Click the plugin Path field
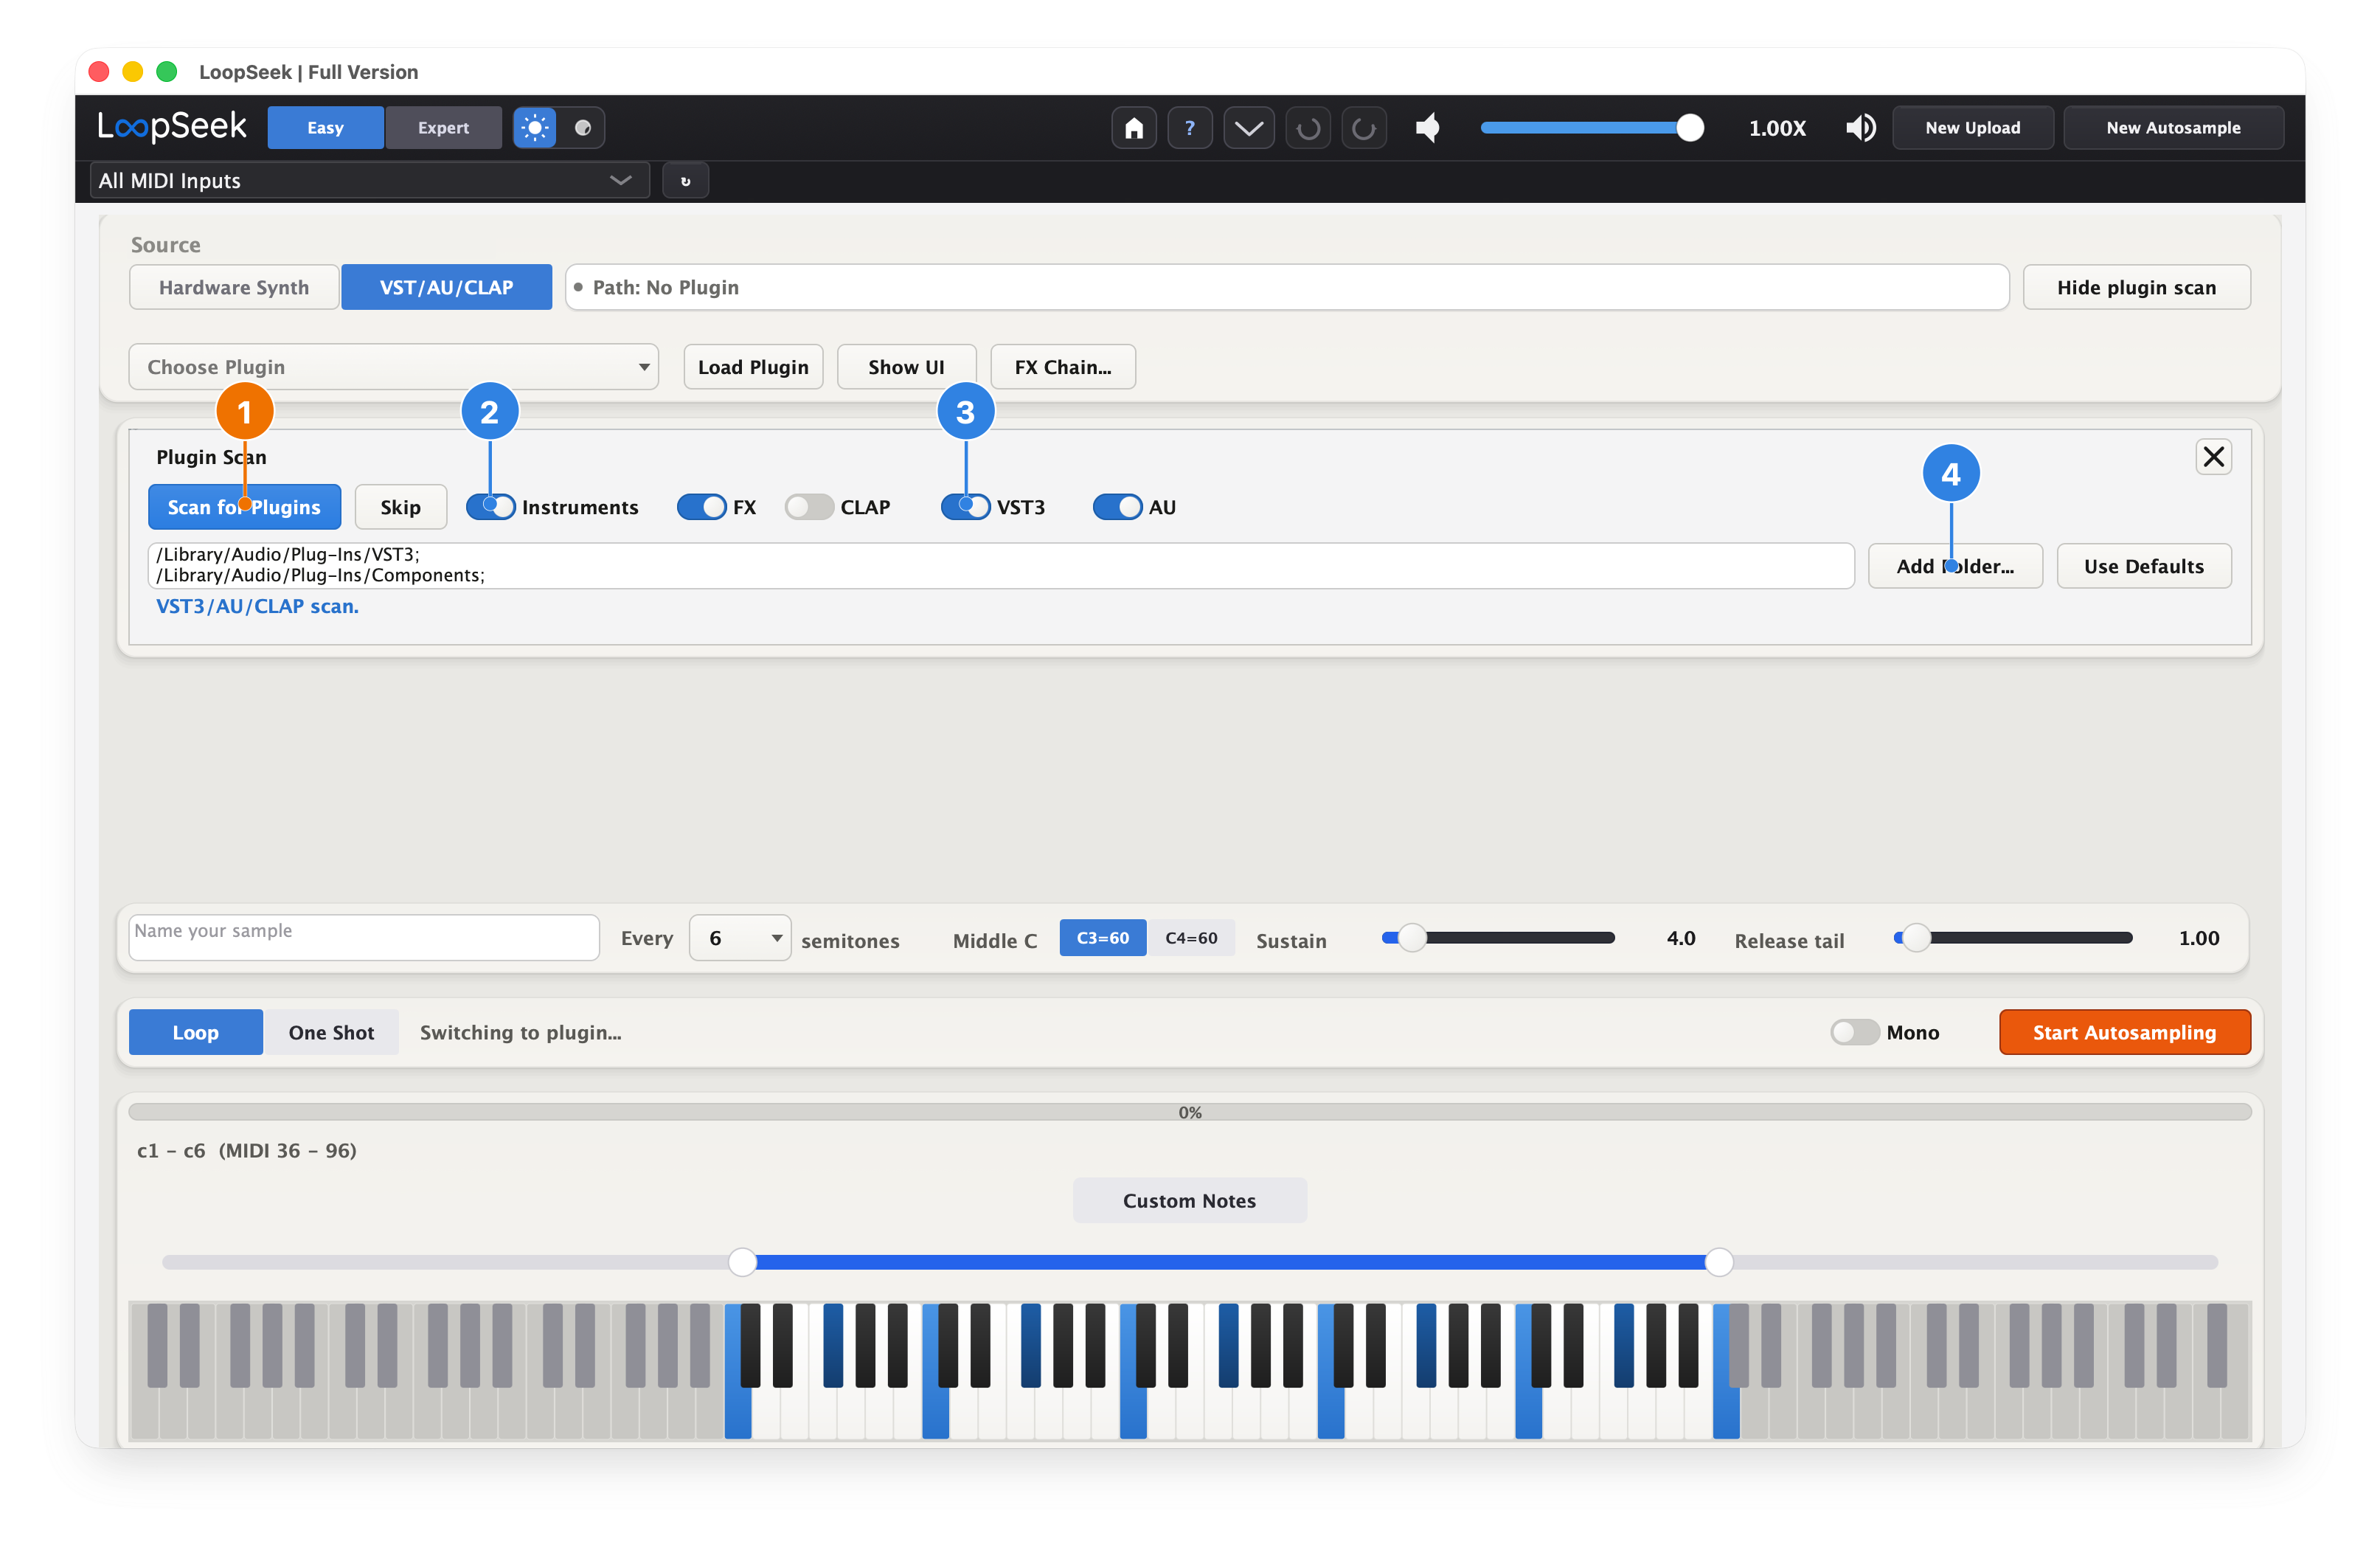Image resolution: width=2380 pixels, height=1550 pixels. click(x=1287, y=287)
